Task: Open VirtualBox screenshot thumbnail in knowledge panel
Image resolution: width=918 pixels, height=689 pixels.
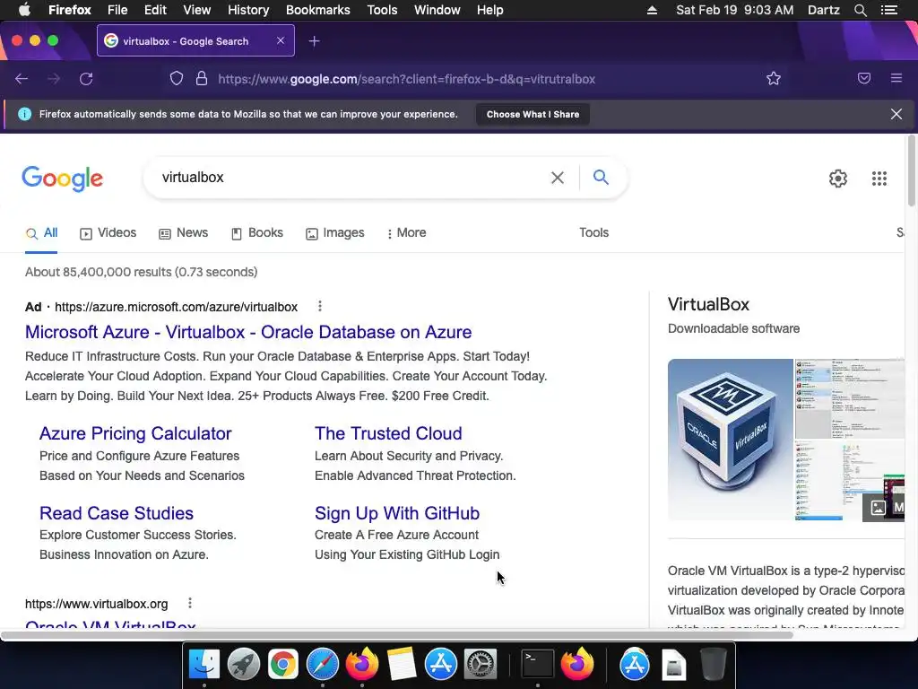Action: click(849, 398)
